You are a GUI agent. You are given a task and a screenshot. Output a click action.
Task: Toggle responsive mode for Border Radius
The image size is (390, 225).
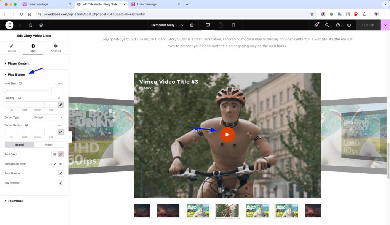26,125
